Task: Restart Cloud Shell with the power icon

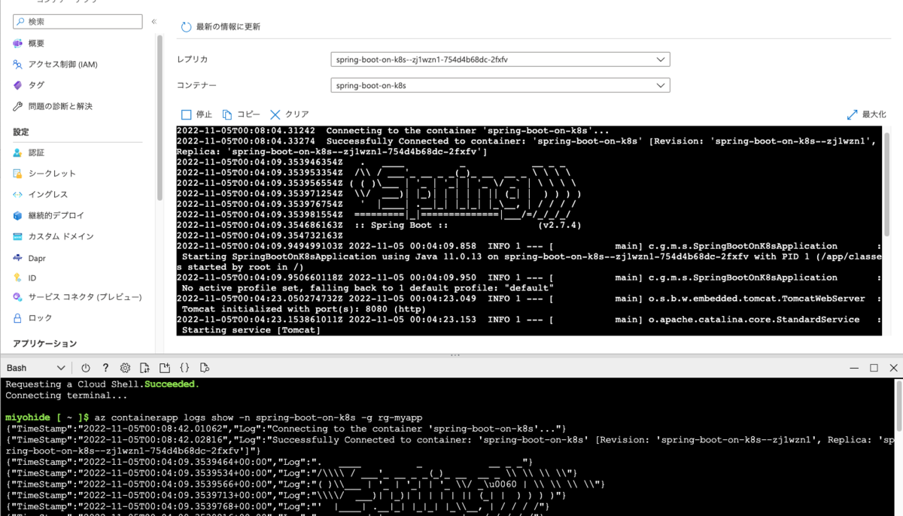Action: click(x=86, y=368)
